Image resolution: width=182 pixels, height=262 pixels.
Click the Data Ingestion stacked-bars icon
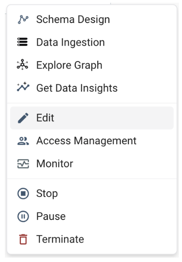pyautogui.click(x=23, y=42)
